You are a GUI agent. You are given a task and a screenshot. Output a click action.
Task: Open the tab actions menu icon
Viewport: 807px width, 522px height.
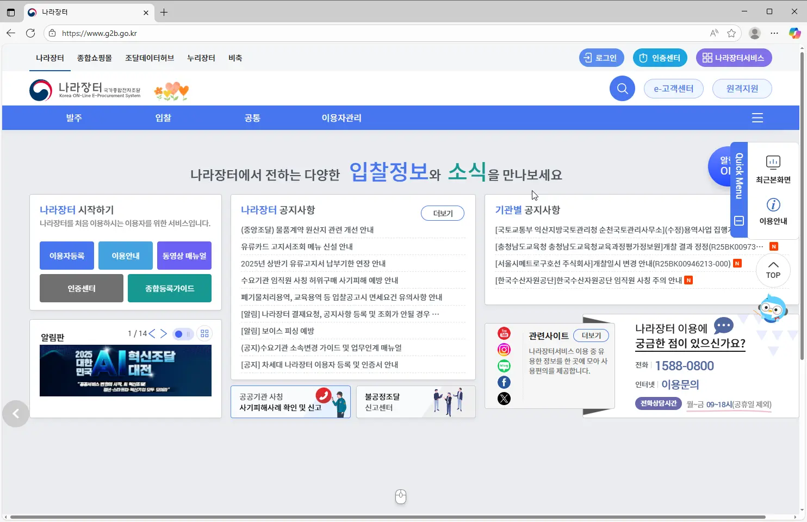click(11, 12)
